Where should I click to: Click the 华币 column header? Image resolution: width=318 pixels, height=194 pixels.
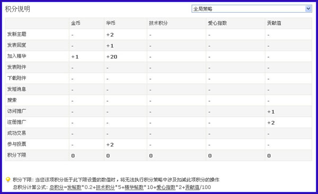click(111, 23)
